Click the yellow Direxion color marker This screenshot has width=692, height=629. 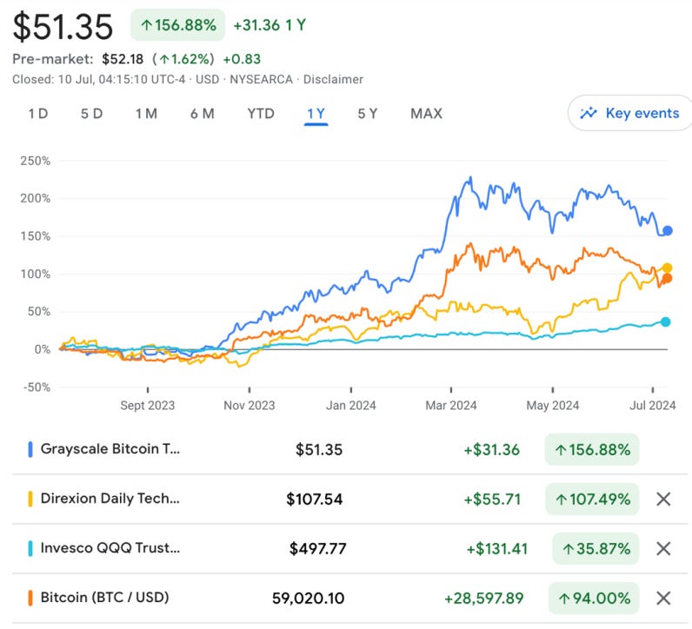(x=30, y=499)
